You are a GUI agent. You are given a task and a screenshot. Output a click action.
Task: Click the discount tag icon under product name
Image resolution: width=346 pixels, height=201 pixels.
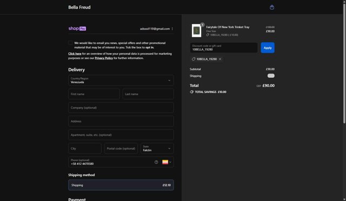pos(208,35)
